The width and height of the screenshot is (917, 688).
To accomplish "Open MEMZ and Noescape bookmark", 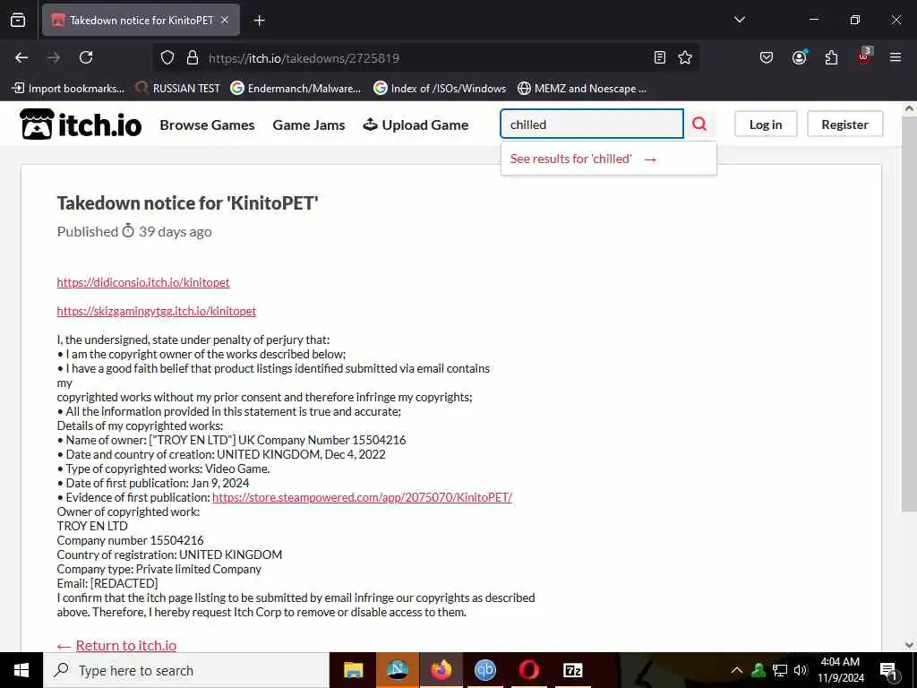I will (582, 89).
